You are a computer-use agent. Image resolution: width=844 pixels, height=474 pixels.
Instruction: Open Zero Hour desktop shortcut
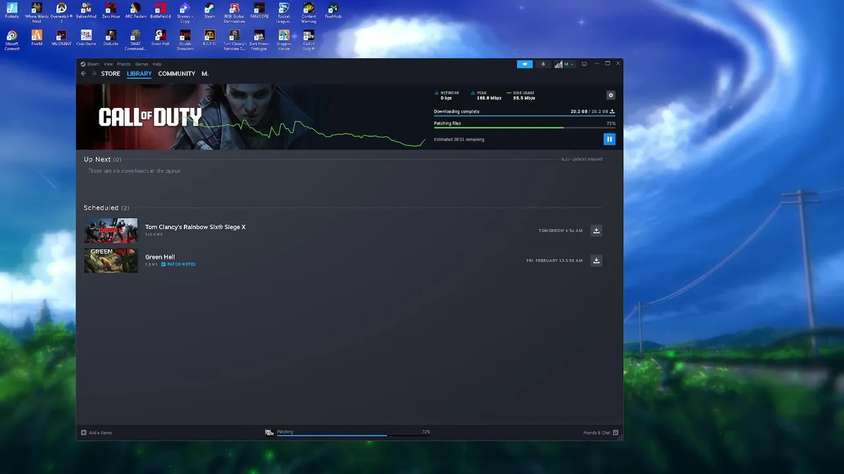[x=111, y=11]
